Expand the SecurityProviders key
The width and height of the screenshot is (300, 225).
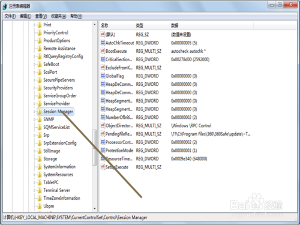click(34, 88)
